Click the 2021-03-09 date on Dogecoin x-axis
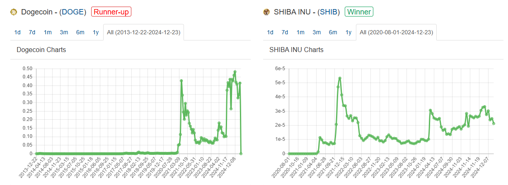Viewport: 508px width, 185px height. (x=172, y=167)
